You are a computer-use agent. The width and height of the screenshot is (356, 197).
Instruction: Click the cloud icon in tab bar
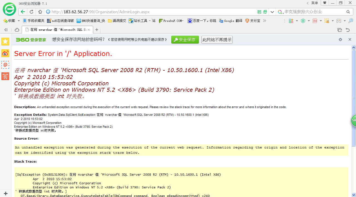17,30
